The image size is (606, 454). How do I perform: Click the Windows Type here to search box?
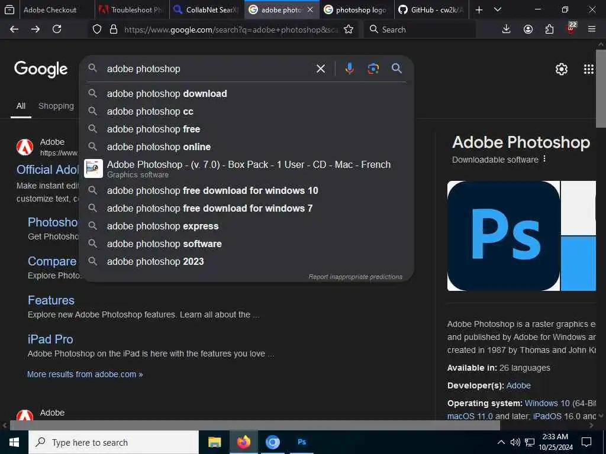click(114, 442)
